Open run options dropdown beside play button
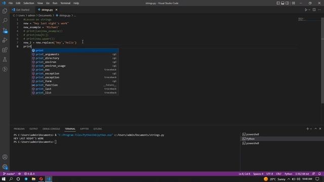This screenshot has height=182, width=324. tap(309, 10)
